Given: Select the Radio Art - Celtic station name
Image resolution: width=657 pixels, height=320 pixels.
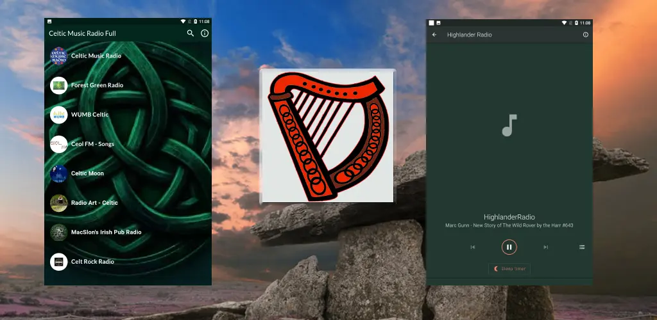Looking at the screenshot, I should (94, 203).
